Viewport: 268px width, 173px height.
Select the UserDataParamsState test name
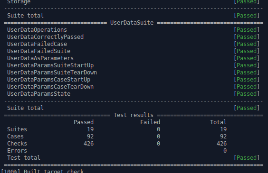tap(39, 94)
